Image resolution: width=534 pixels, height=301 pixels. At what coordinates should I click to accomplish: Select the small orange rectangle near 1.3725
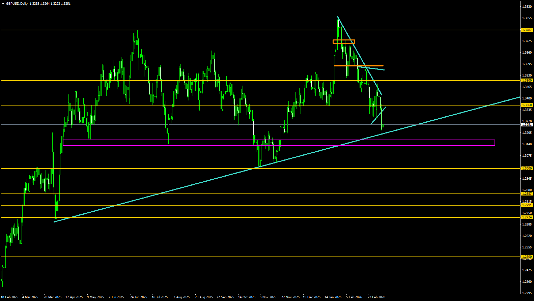[x=344, y=42]
